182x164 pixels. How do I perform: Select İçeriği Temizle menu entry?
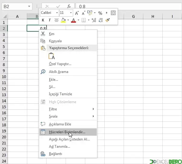(68, 94)
